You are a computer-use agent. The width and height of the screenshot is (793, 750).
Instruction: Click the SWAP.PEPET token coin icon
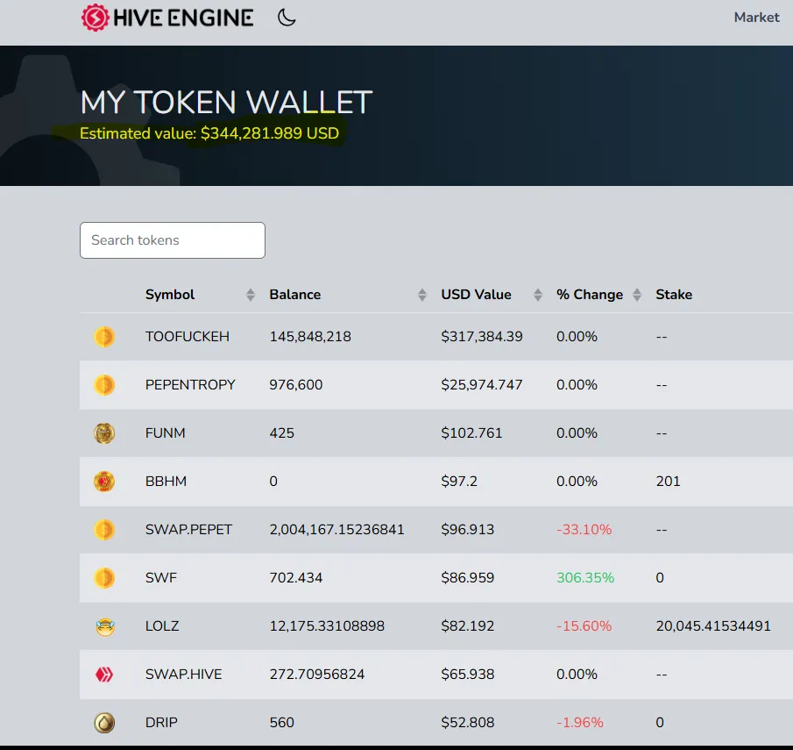point(104,530)
